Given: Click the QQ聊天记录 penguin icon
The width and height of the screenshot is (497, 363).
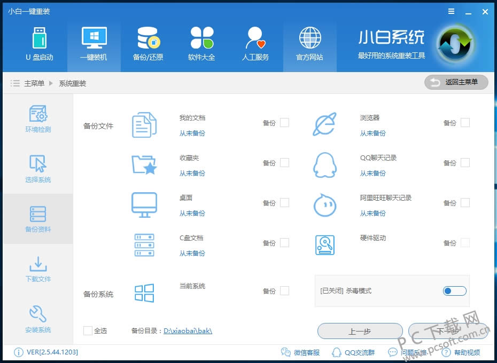Looking at the screenshot, I should pyautogui.click(x=324, y=165).
